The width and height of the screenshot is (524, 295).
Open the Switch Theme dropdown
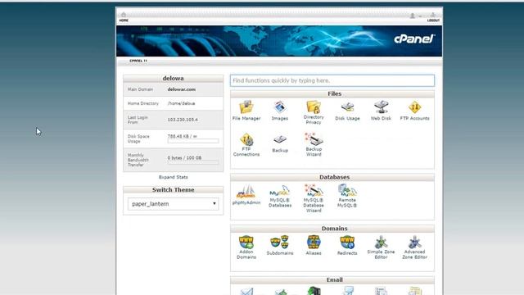[x=173, y=204]
